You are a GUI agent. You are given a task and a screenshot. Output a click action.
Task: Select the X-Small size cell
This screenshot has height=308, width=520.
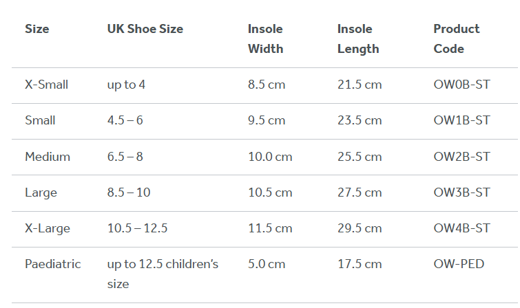point(46,85)
